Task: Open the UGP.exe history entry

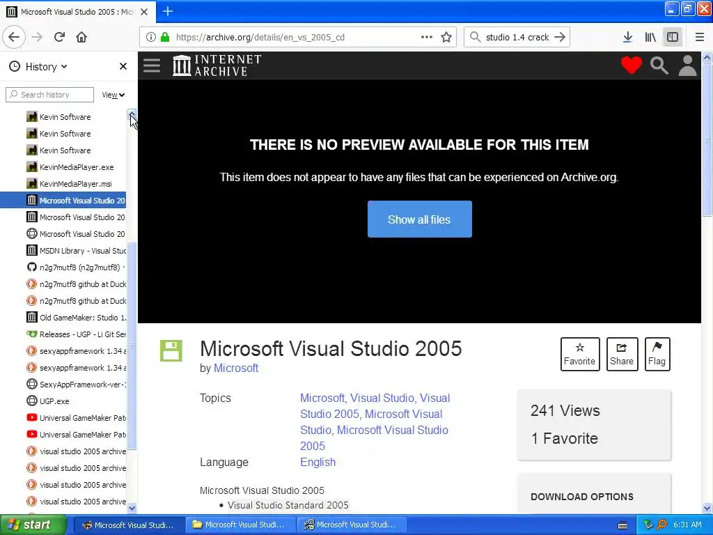Action: [x=48, y=401]
